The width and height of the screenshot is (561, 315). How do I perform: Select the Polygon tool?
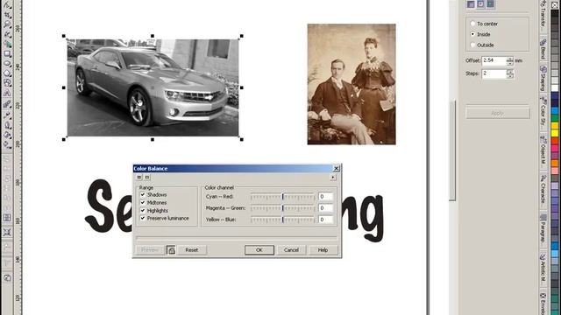click(7, 73)
